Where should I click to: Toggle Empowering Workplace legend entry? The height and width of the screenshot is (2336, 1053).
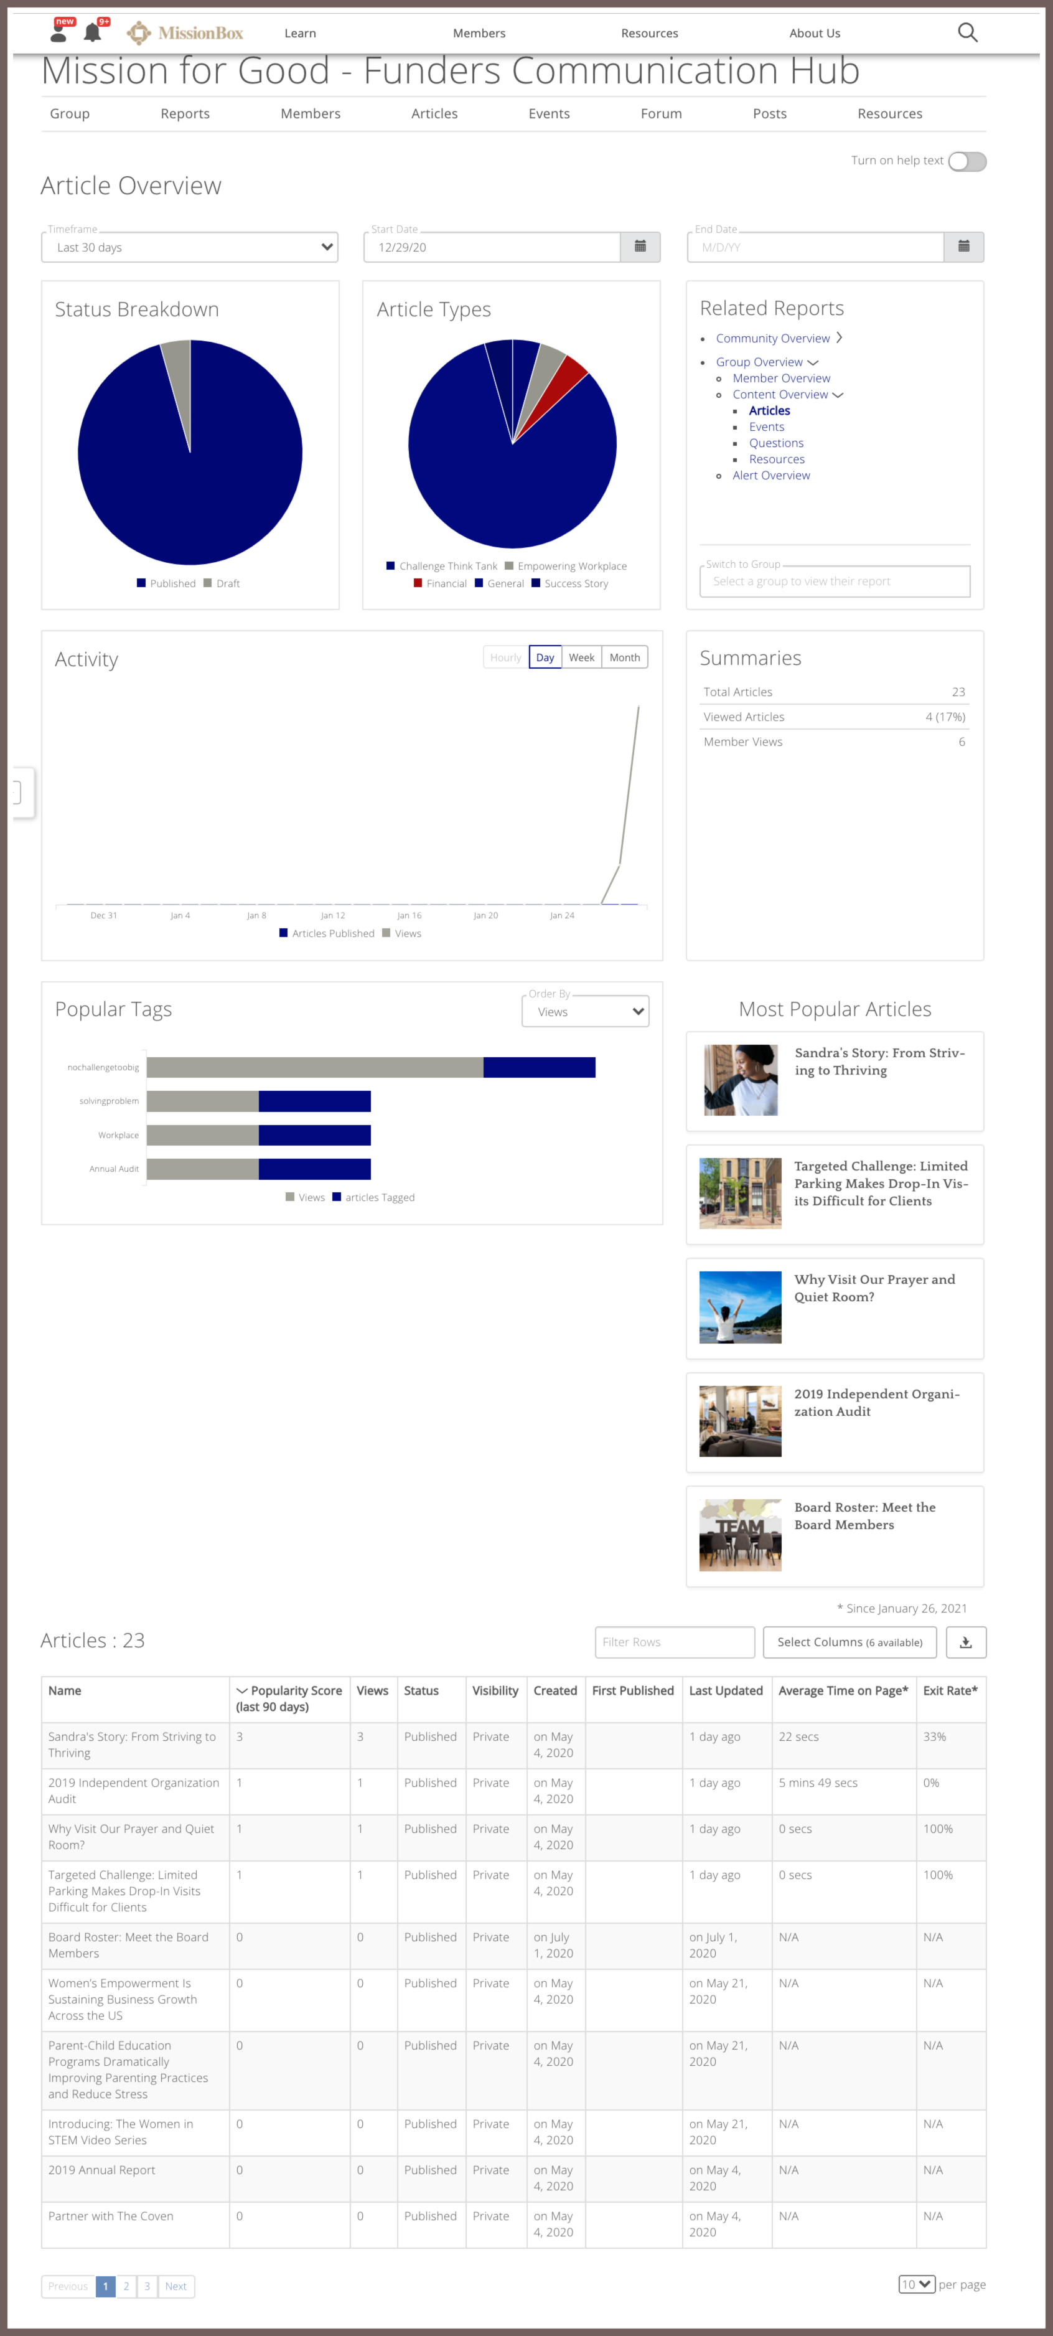[566, 566]
